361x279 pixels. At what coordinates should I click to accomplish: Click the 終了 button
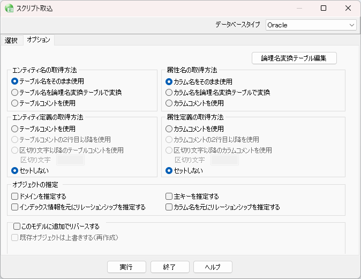170,267
